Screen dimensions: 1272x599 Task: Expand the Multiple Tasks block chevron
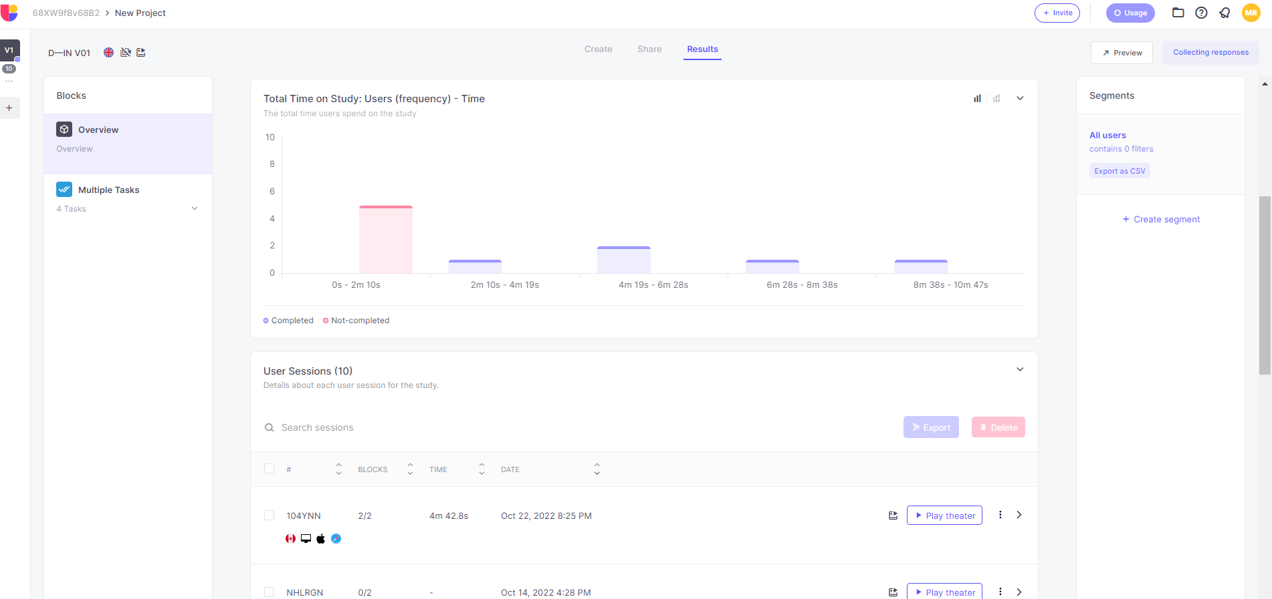[x=195, y=208]
